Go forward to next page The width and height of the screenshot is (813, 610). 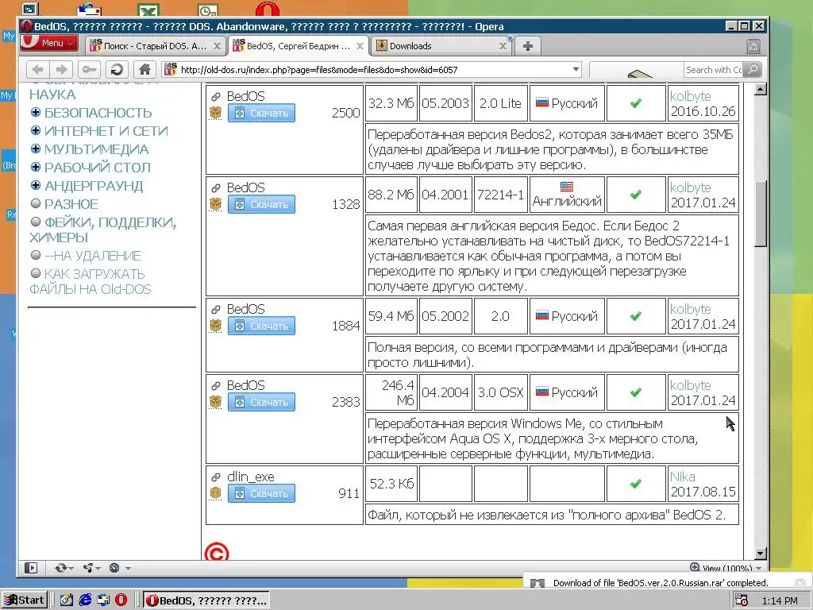tap(62, 70)
